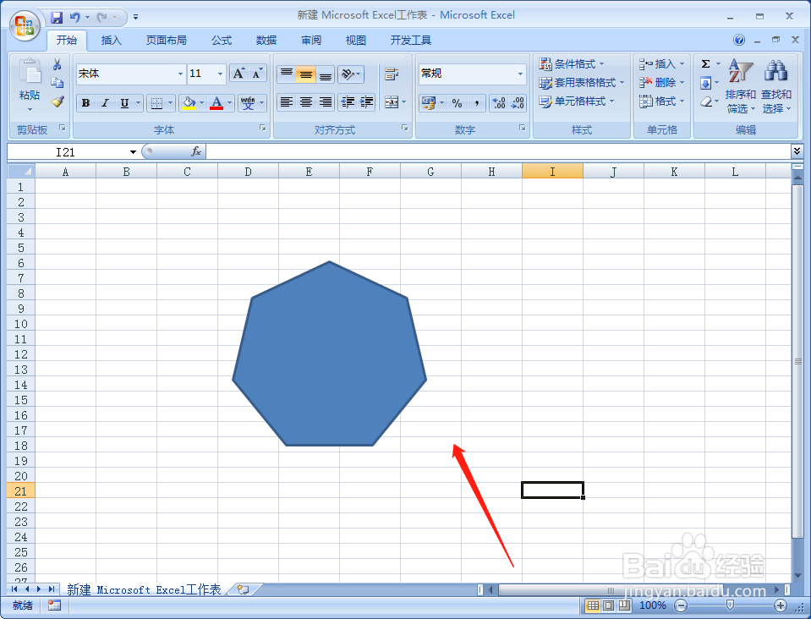Click the Paste clipboard icon
The image size is (811, 619).
coord(30,72)
